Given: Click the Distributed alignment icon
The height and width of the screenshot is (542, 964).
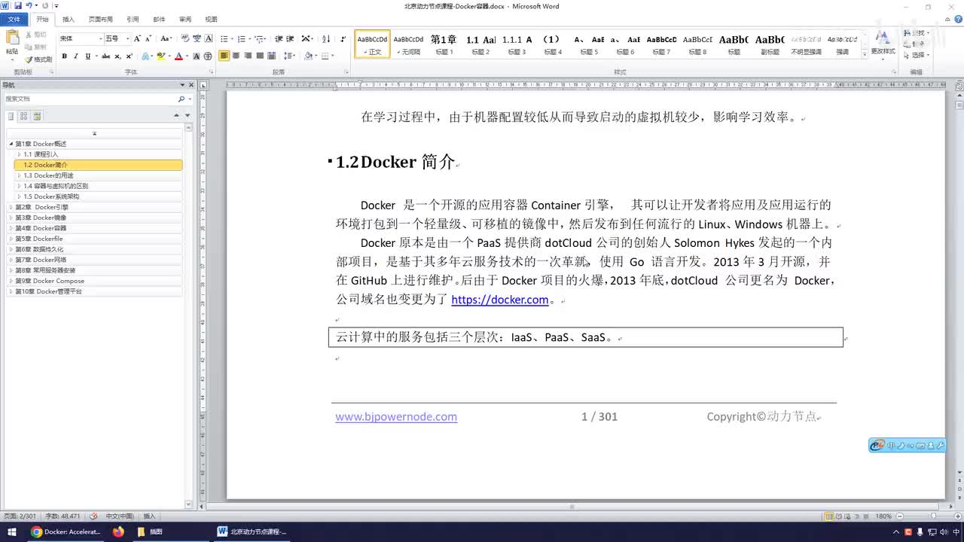Looking at the screenshot, I should pos(272,56).
